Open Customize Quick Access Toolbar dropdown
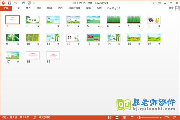The height and width of the screenshot is (120, 180). point(34,3)
